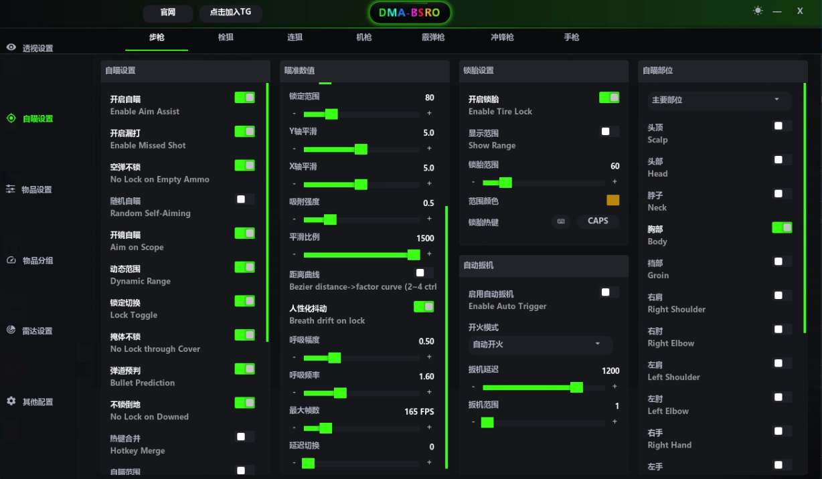Select the 自瞄设置 crosshair sidebar icon
The height and width of the screenshot is (479, 822).
click(x=11, y=118)
